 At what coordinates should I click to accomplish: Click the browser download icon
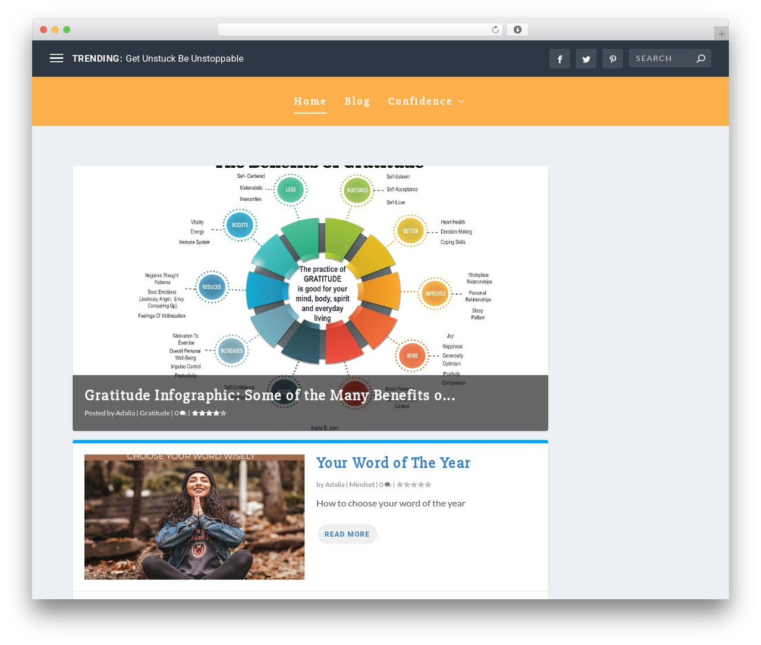517,30
